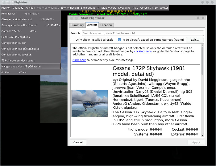Expand the Environnement menu
216x166 pixels.
pos(70,7)
